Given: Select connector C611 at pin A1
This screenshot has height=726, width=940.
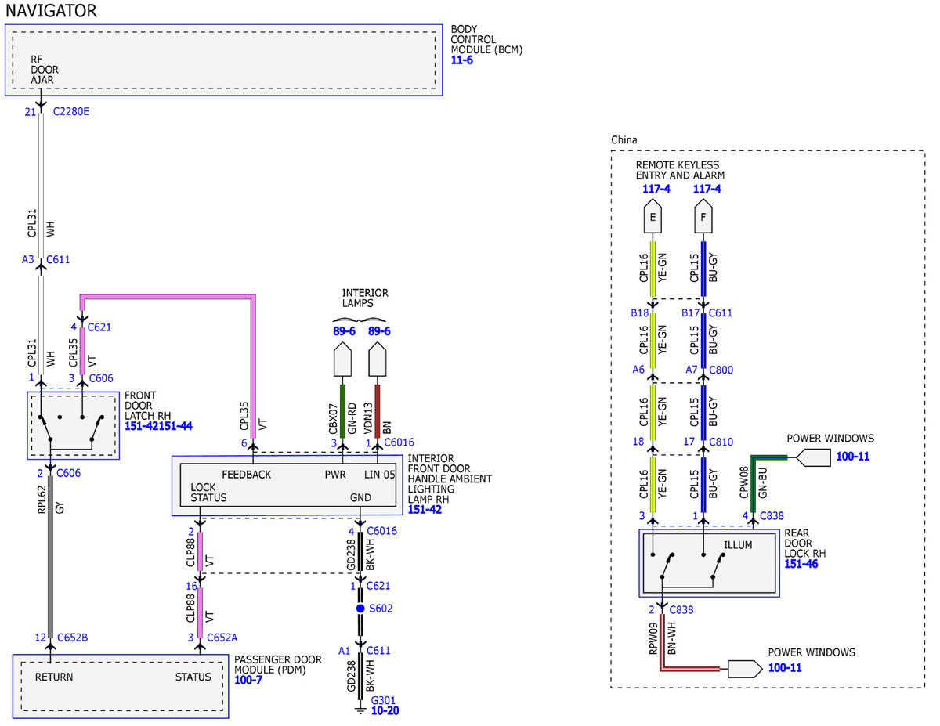Looking at the screenshot, I should tap(378, 651).
